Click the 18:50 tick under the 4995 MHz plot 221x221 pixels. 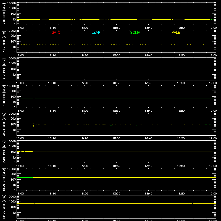point(181,166)
